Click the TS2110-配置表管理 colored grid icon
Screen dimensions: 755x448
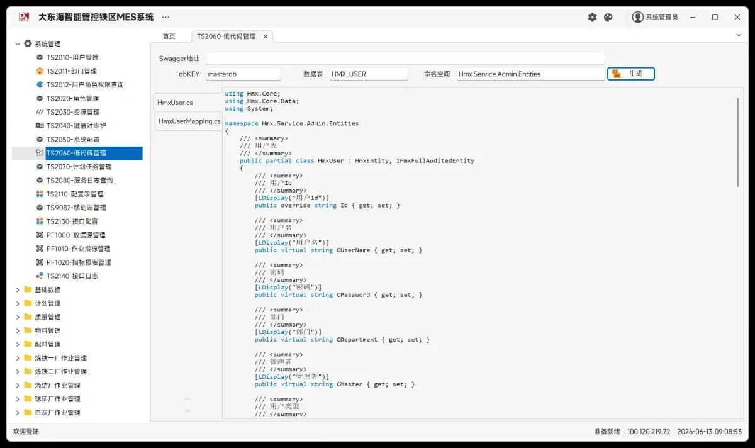point(40,194)
